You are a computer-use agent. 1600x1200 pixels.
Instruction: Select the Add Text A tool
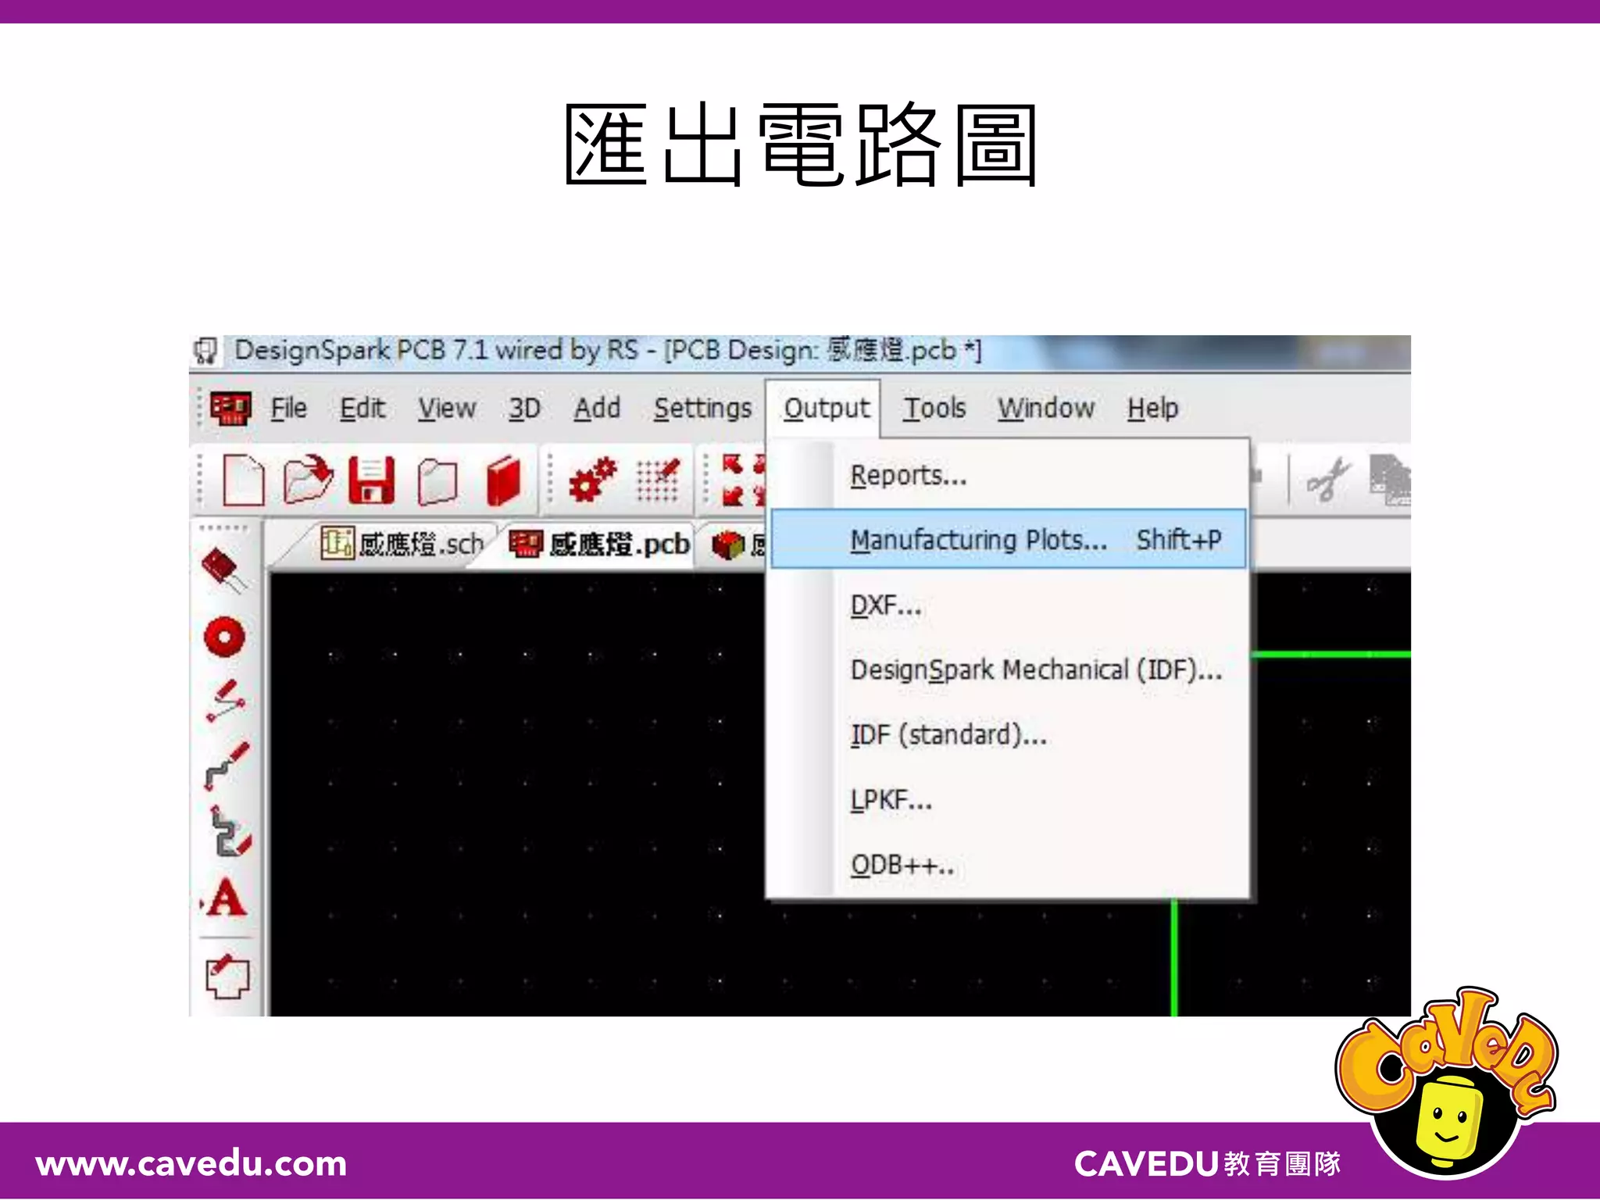[227, 898]
